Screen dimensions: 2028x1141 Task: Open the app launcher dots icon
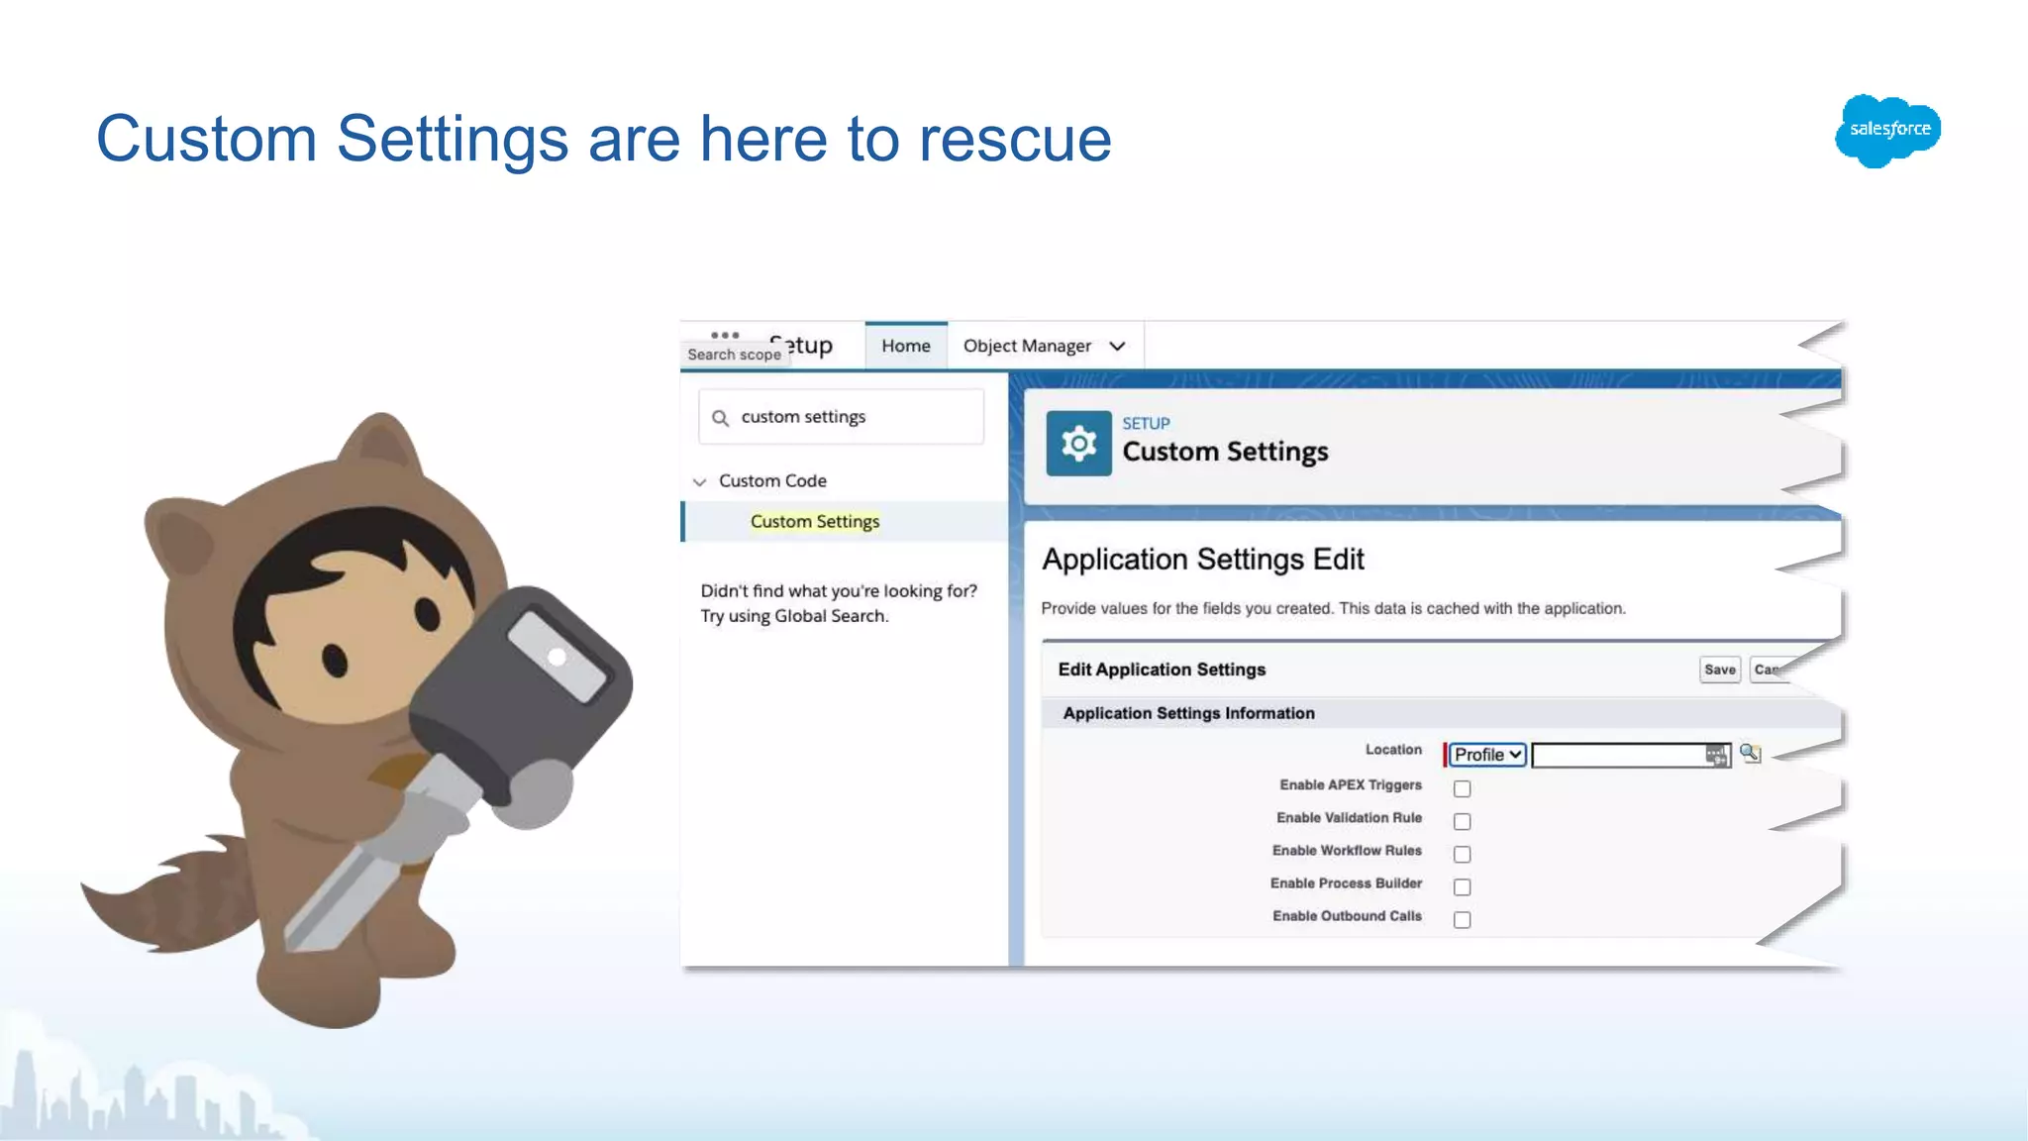pyautogui.click(x=725, y=335)
